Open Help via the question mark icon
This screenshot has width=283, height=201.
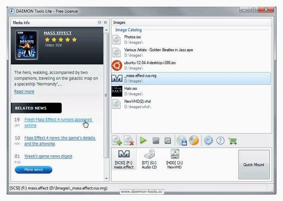click(x=220, y=141)
